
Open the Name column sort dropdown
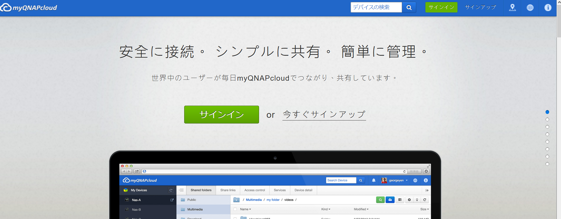245,209
